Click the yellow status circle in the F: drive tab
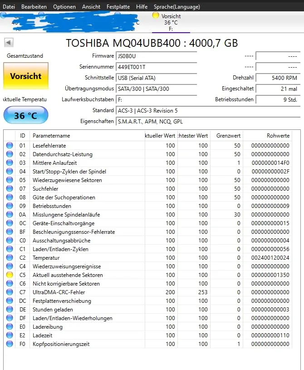304x370 pixels. (x=156, y=15)
